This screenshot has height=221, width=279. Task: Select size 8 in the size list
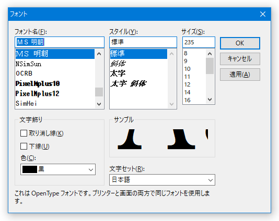(x=194, y=53)
